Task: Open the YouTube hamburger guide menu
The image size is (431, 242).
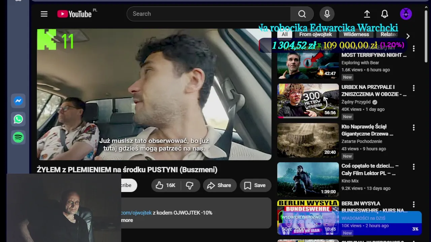Action: (x=44, y=14)
